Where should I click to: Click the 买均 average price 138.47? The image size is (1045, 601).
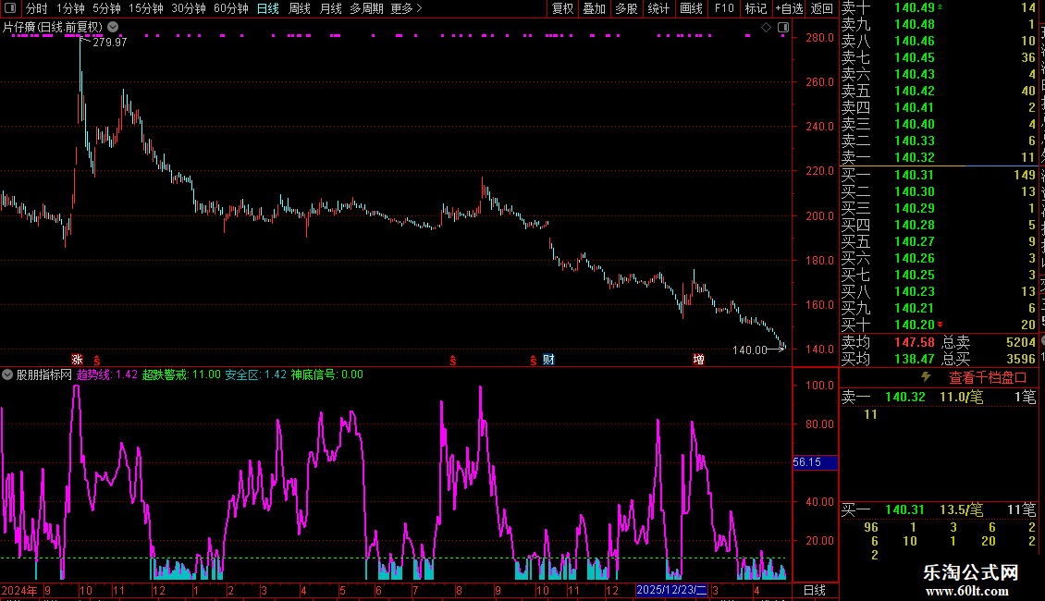click(915, 359)
